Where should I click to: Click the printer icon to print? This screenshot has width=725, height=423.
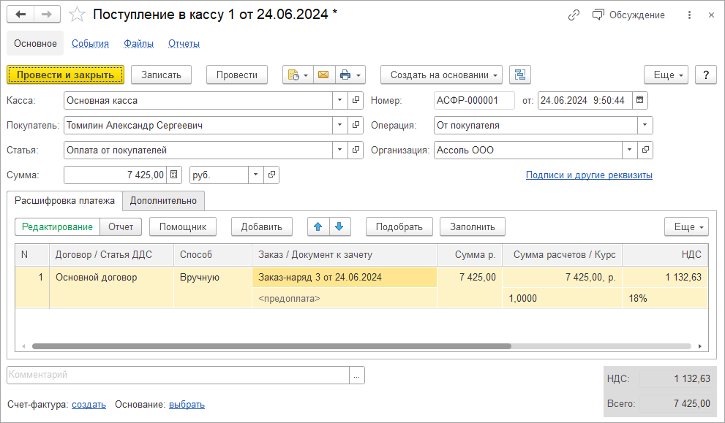[345, 75]
